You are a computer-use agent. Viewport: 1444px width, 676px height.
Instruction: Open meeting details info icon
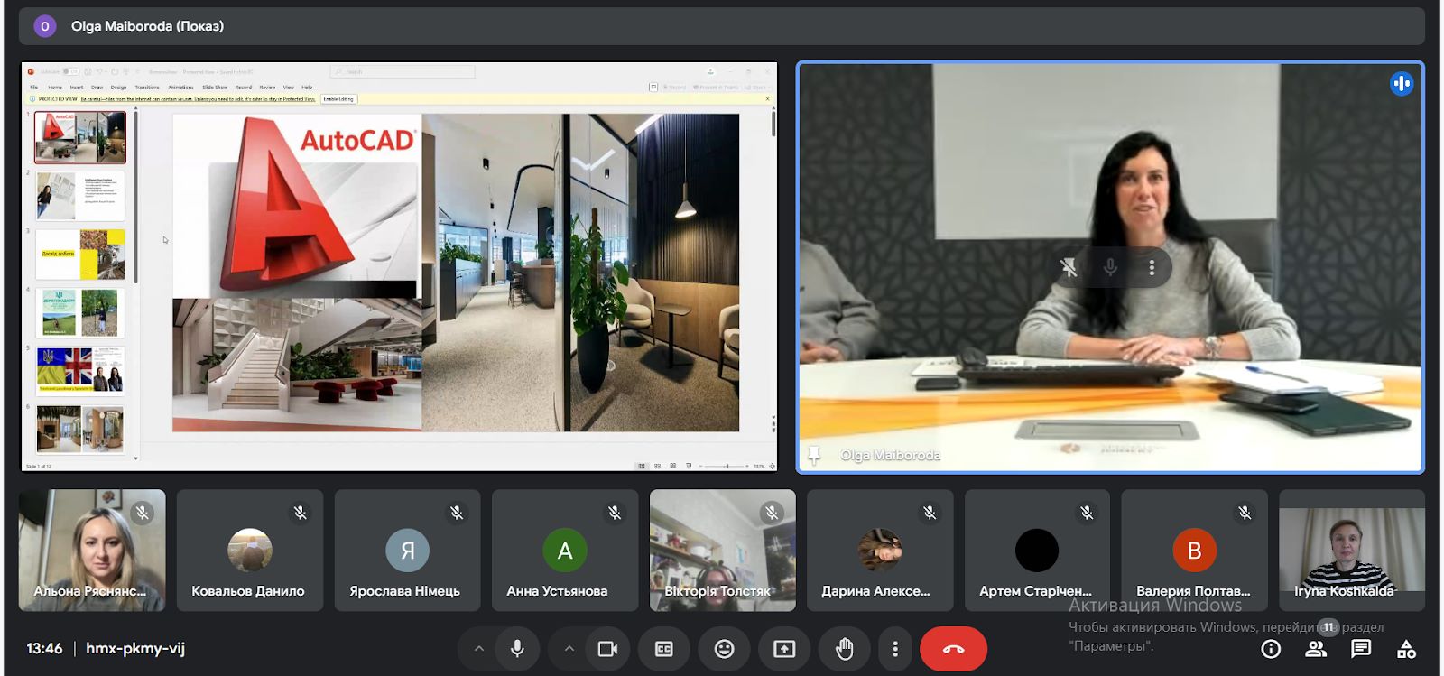click(x=1271, y=649)
